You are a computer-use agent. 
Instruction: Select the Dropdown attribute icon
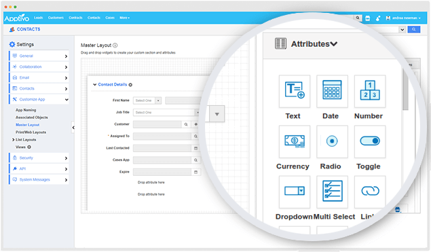[295, 192]
